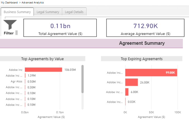
Task: Click the 24.00K expiring agreement bar
Action: pos(131,82)
